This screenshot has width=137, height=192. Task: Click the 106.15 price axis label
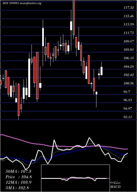(129, 58)
